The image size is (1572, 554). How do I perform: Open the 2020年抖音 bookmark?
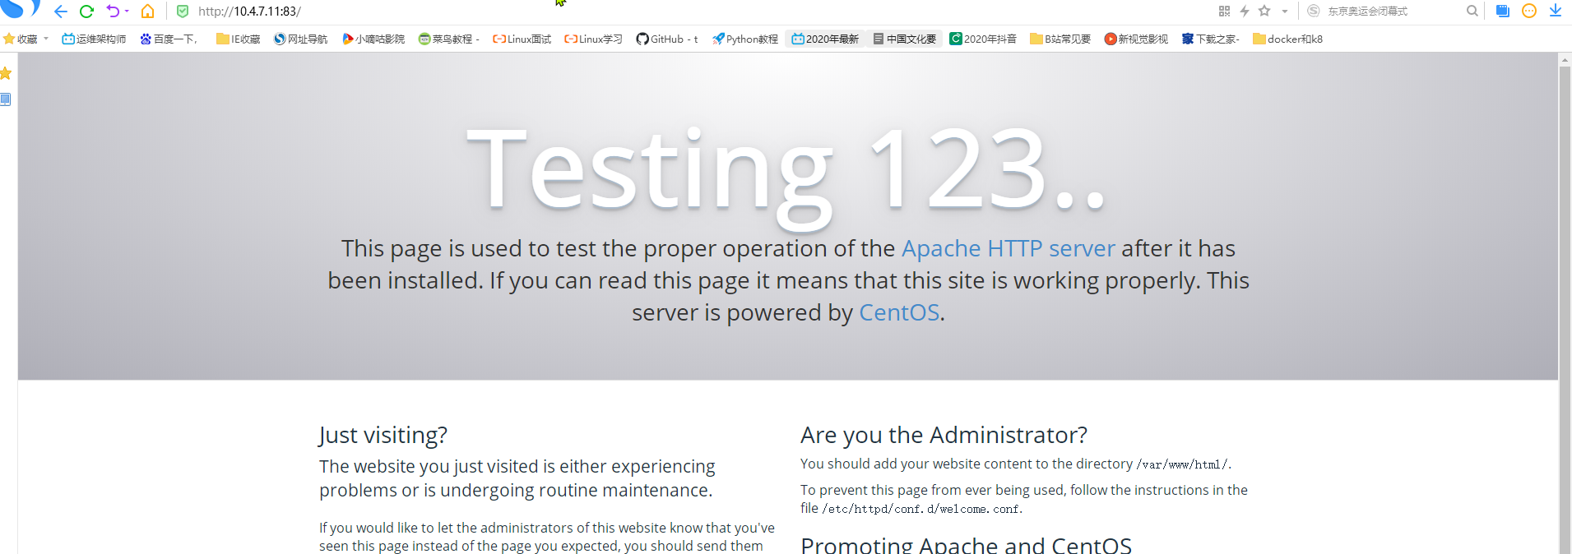tap(983, 39)
